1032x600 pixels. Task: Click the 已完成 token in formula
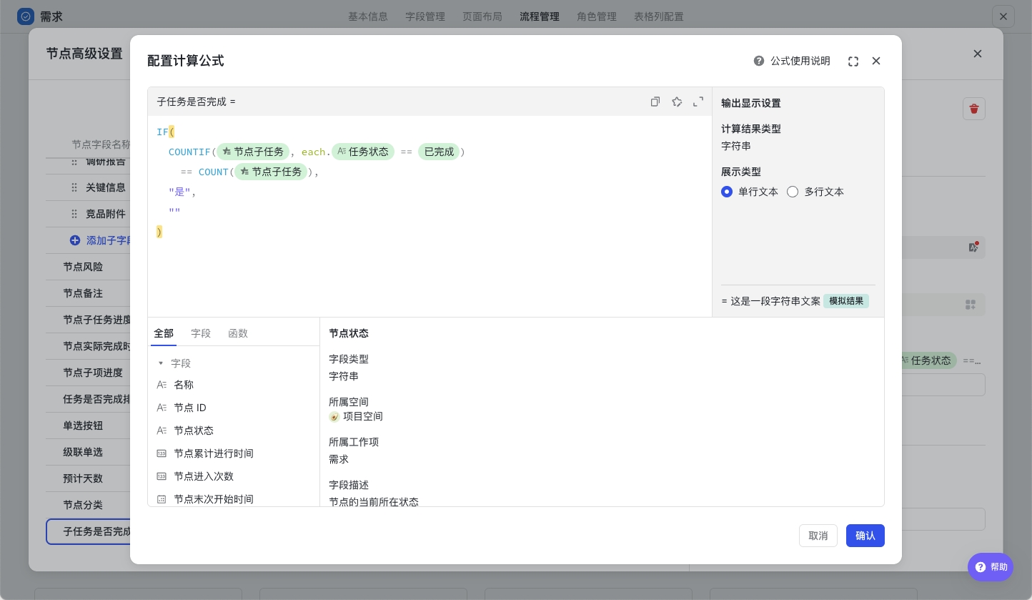click(x=440, y=152)
